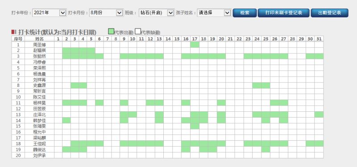Screen dimensions: 357x167
Task: Select the name 程允中 in row 16
Action: (x=39, y=132)
